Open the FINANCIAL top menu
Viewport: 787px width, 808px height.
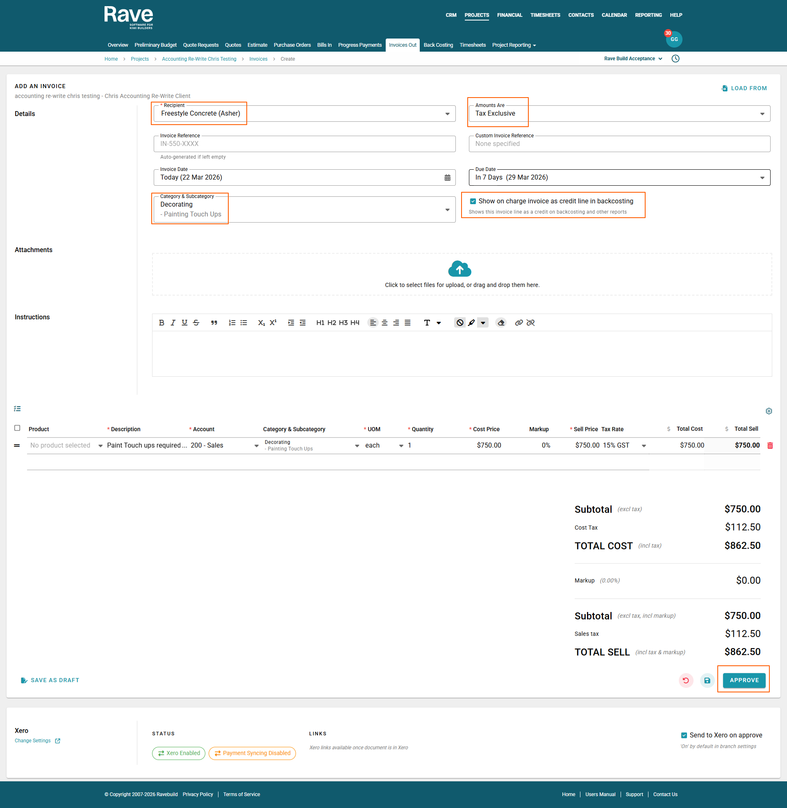point(509,15)
